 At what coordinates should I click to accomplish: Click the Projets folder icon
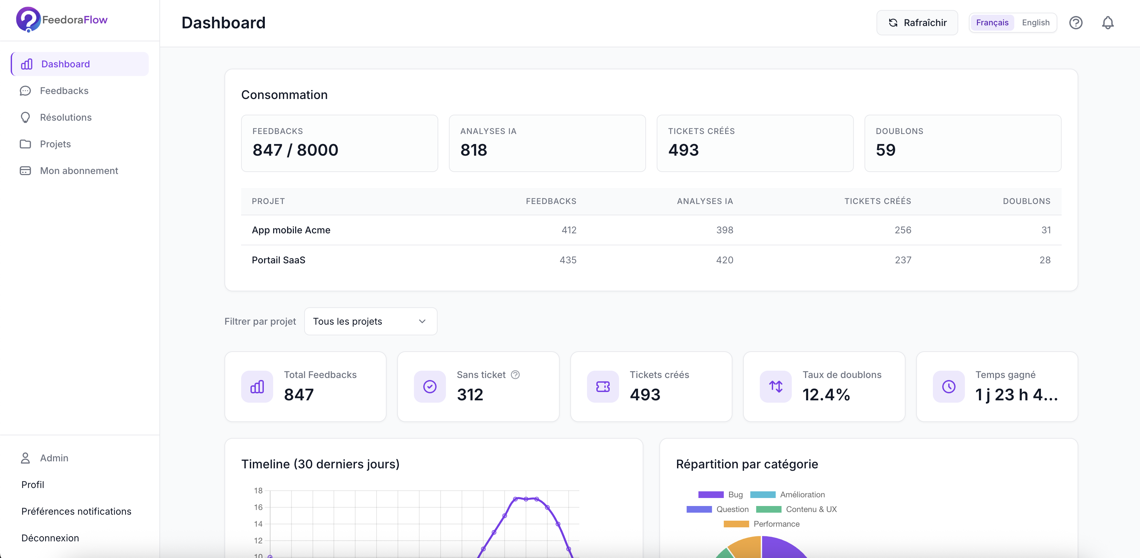[25, 144]
